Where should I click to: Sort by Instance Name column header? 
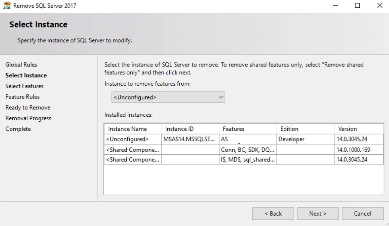pyautogui.click(x=133, y=129)
